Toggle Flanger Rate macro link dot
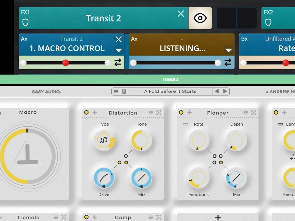The height and width of the screenshot is (221, 295). [x=214, y=156]
